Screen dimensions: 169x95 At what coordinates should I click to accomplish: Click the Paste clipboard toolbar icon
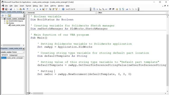point(21,9)
